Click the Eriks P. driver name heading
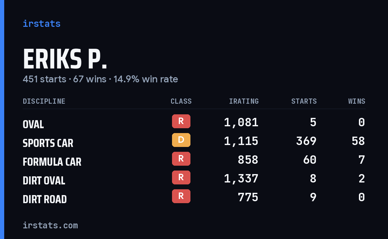Viewport: 388px width, 239px height. [65, 59]
